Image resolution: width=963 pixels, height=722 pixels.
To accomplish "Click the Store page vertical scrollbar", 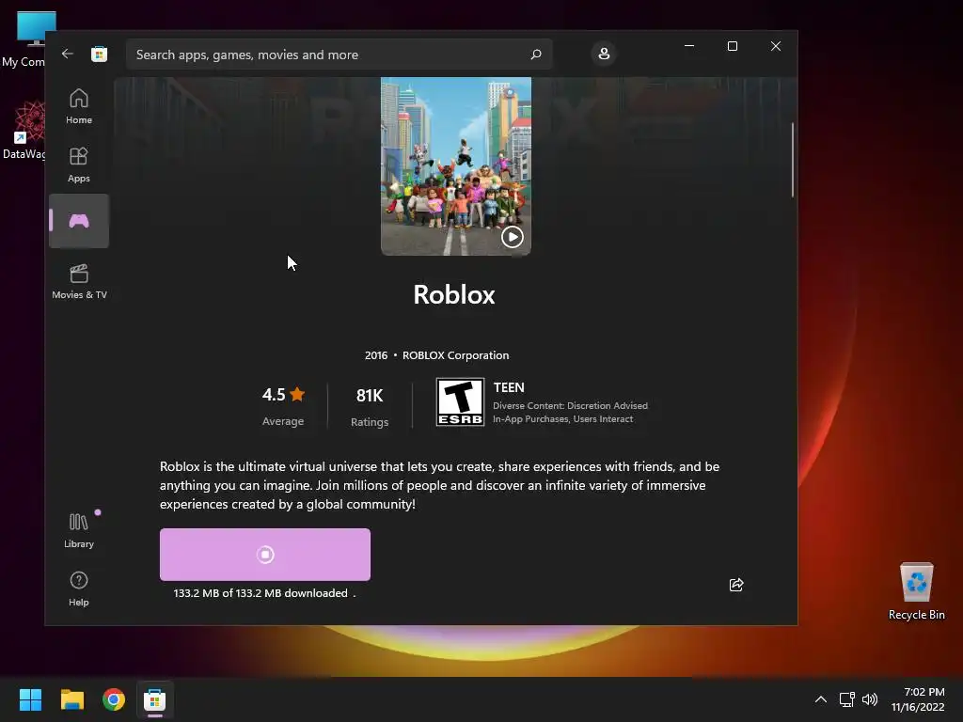I will (x=792, y=160).
